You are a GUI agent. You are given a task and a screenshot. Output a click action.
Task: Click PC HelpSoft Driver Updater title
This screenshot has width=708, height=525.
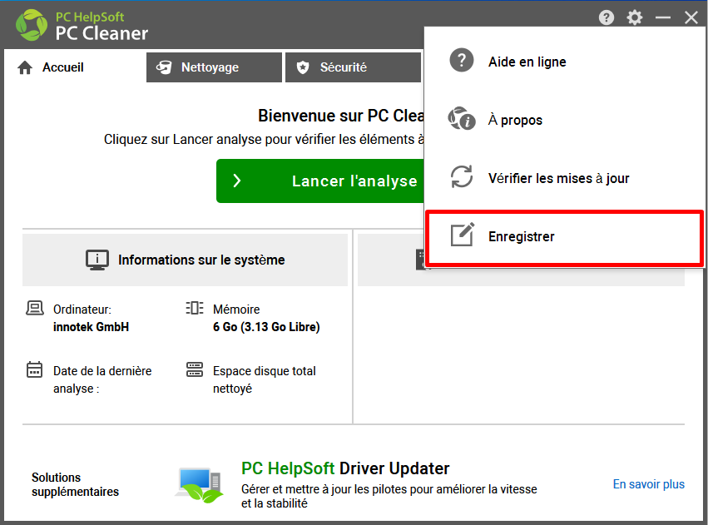click(x=345, y=468)
